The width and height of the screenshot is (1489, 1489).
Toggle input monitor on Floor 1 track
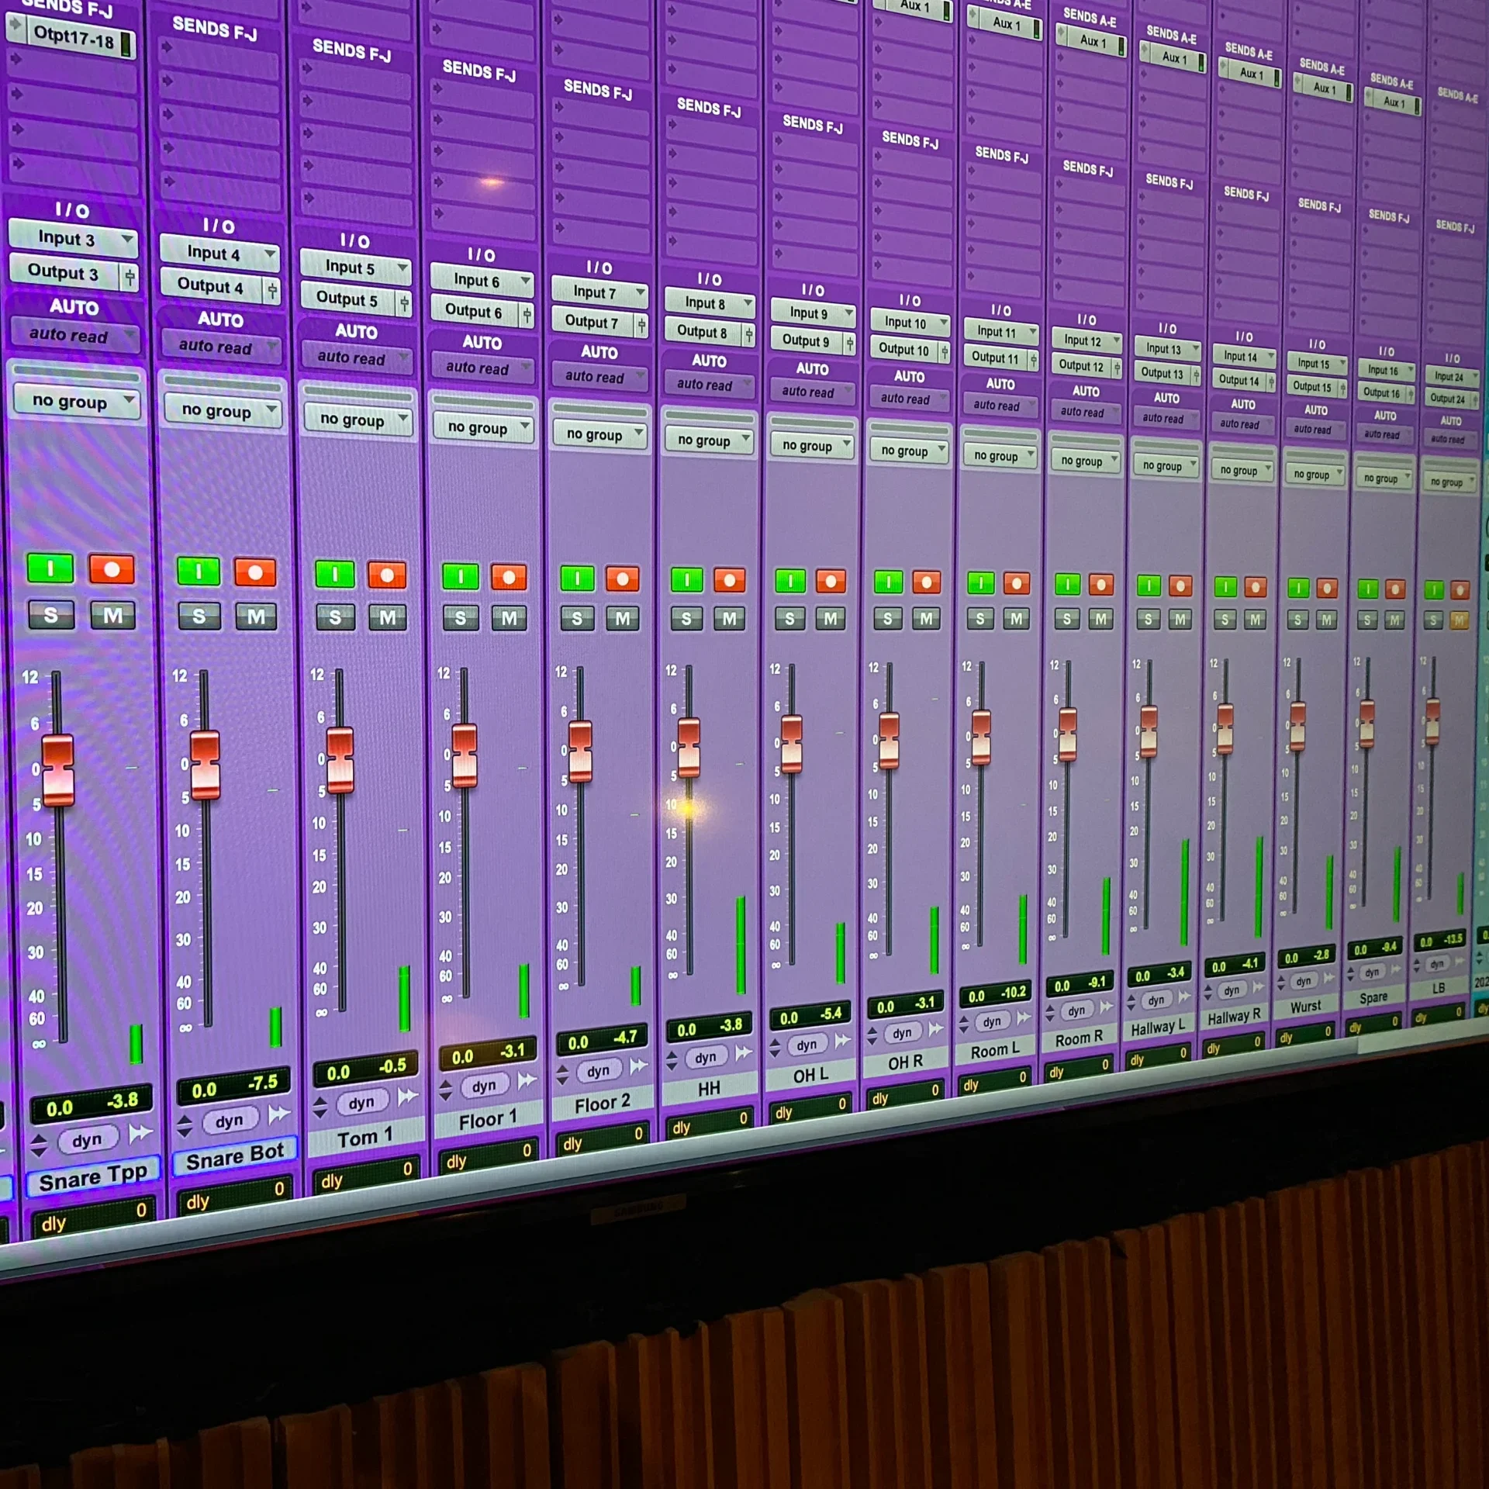tap(461, 577)
